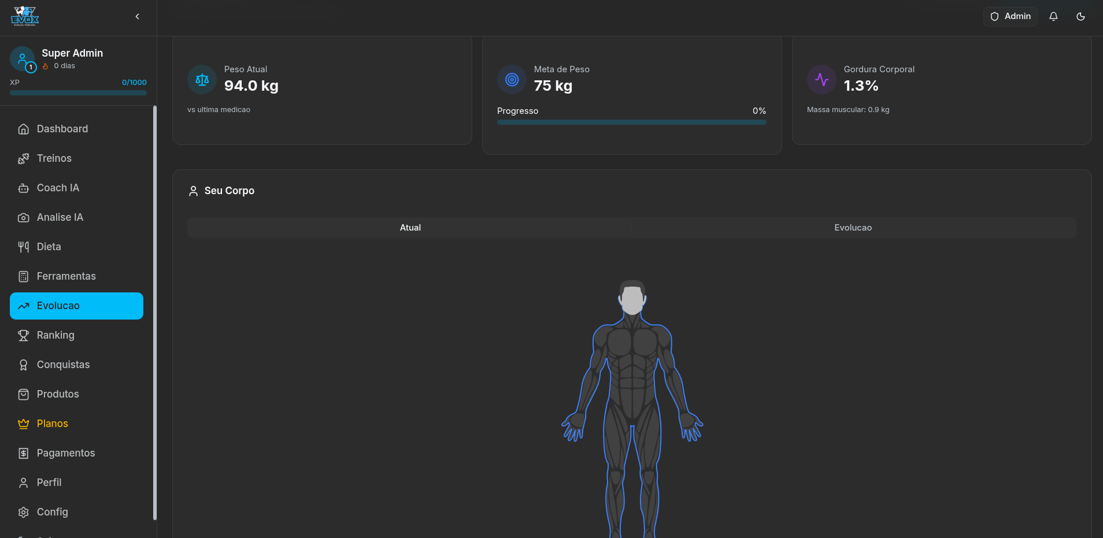Click the 75 kg goal value

[553, 86]
